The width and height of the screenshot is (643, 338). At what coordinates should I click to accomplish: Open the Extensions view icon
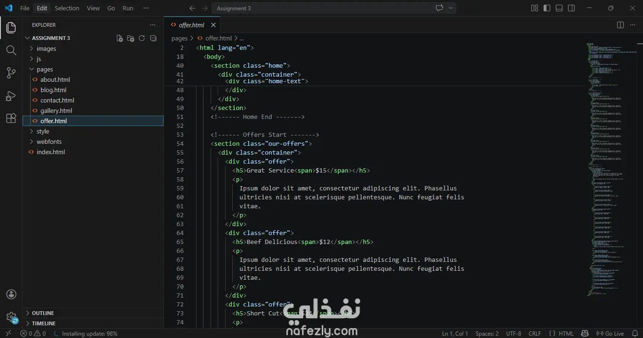(x=11, y=118)
